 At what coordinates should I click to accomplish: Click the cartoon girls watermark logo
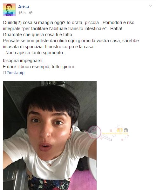122,130
